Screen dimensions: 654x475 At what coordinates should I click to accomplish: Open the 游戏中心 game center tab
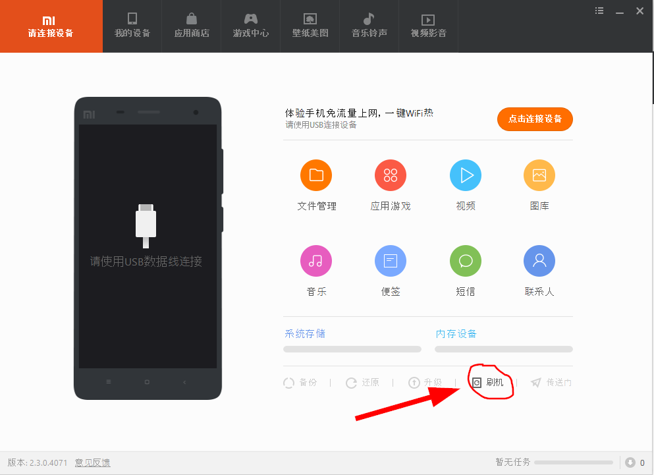(x=251, y=26)
